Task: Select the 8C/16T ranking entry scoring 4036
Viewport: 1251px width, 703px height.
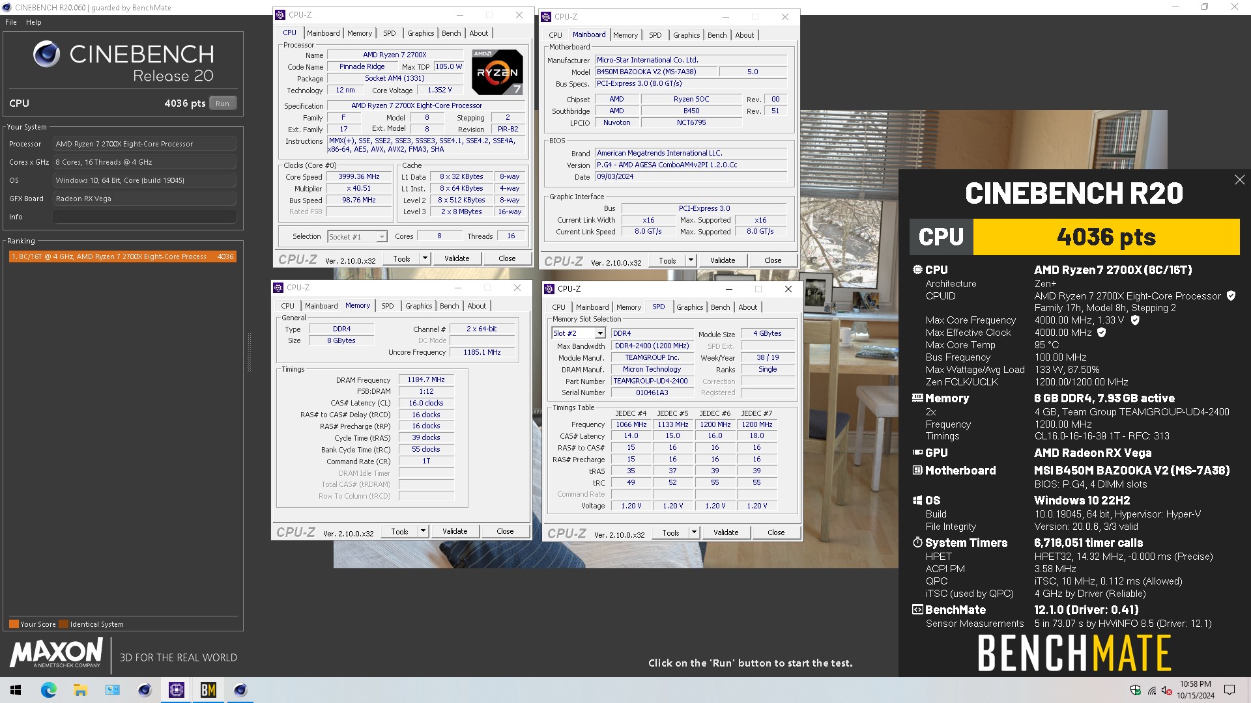Action: [x=122, y=256]
